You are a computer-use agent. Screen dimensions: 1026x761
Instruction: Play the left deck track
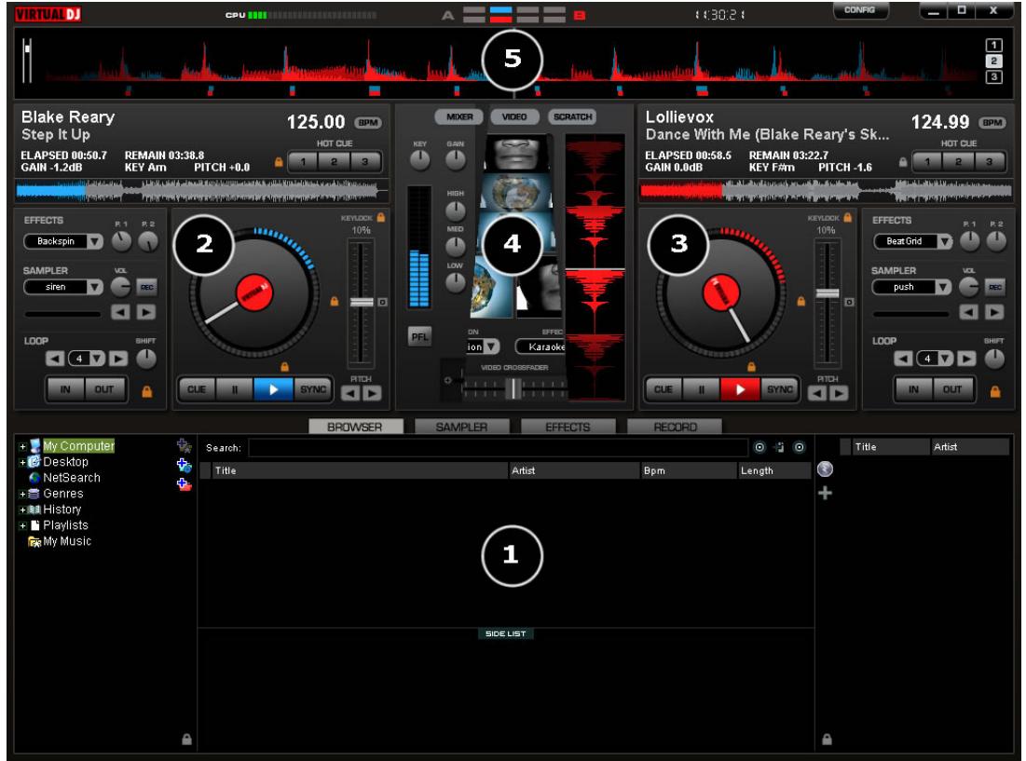pos(274,389)
